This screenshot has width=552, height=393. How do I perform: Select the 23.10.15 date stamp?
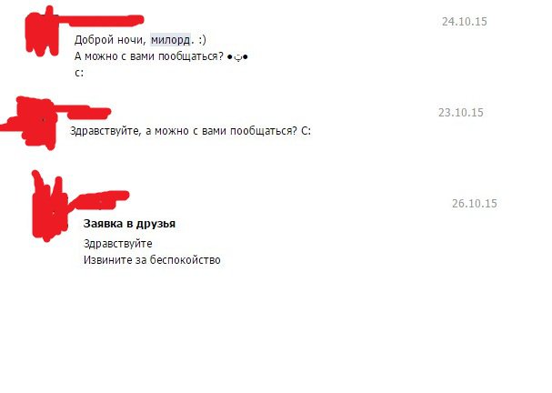pos(460,112)
